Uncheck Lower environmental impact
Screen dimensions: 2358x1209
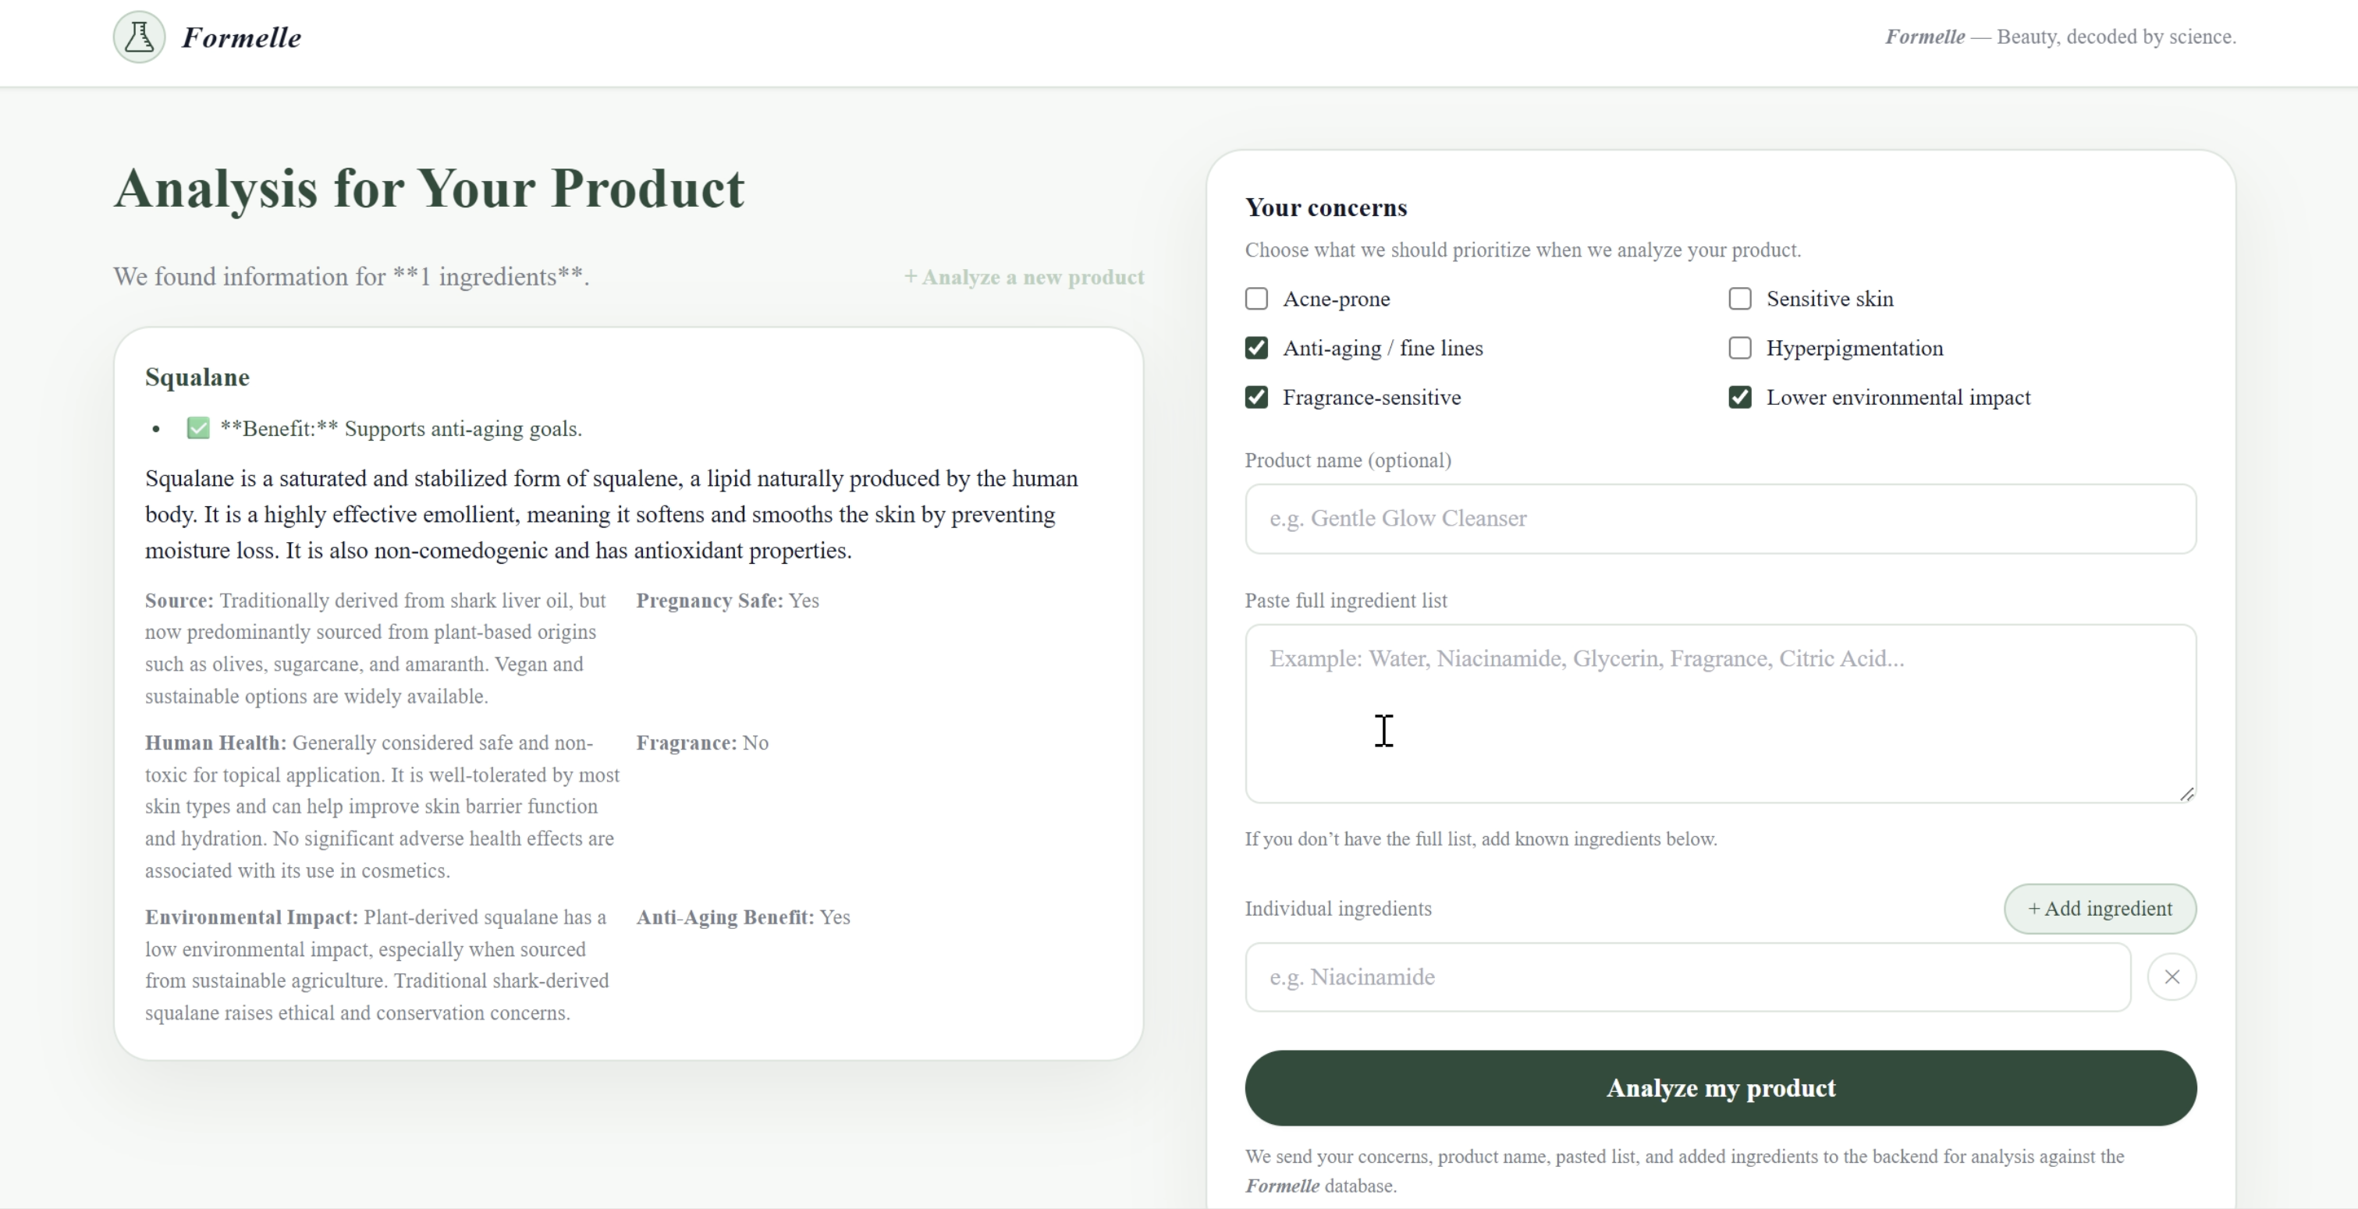pos(1739,397)
